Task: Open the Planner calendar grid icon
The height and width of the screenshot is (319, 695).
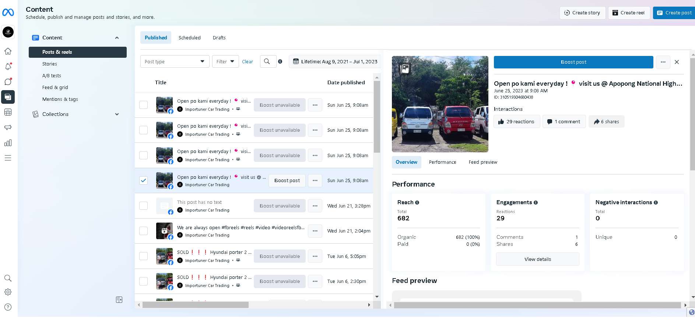Action: point(8,112)
